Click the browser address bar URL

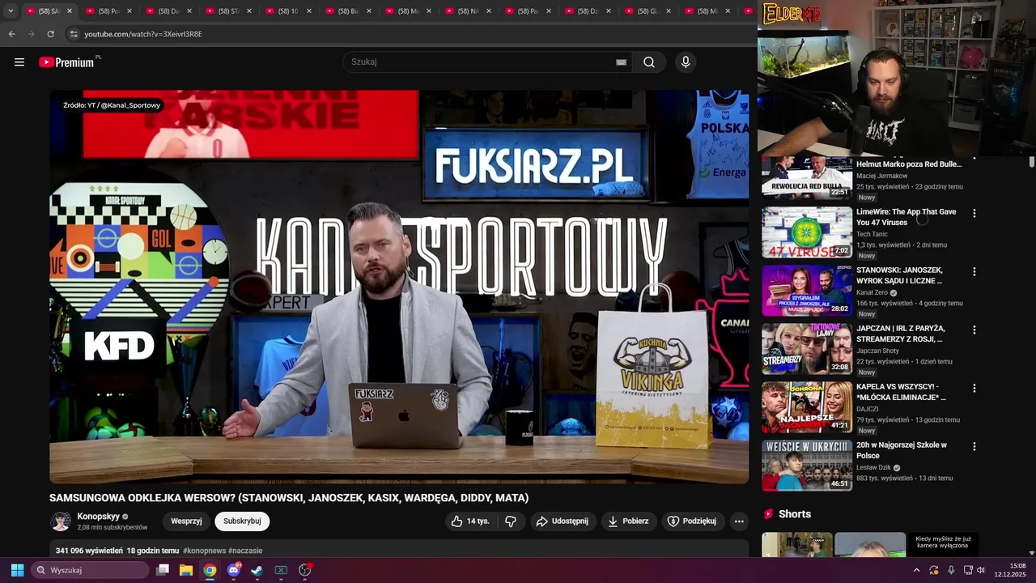[x=143, y=34]
